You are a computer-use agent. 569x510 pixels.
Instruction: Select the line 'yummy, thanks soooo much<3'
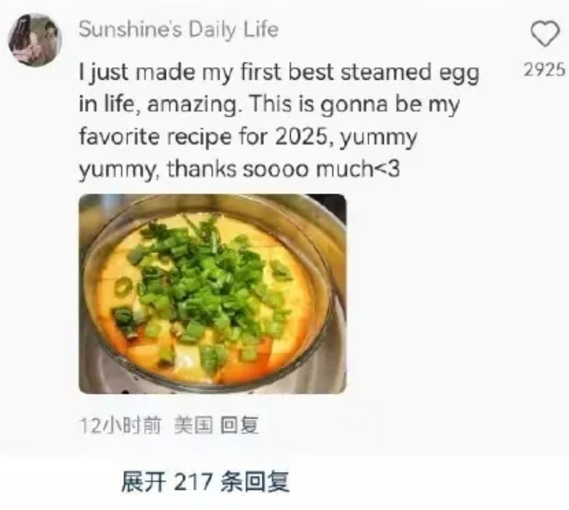click(240, 170)
